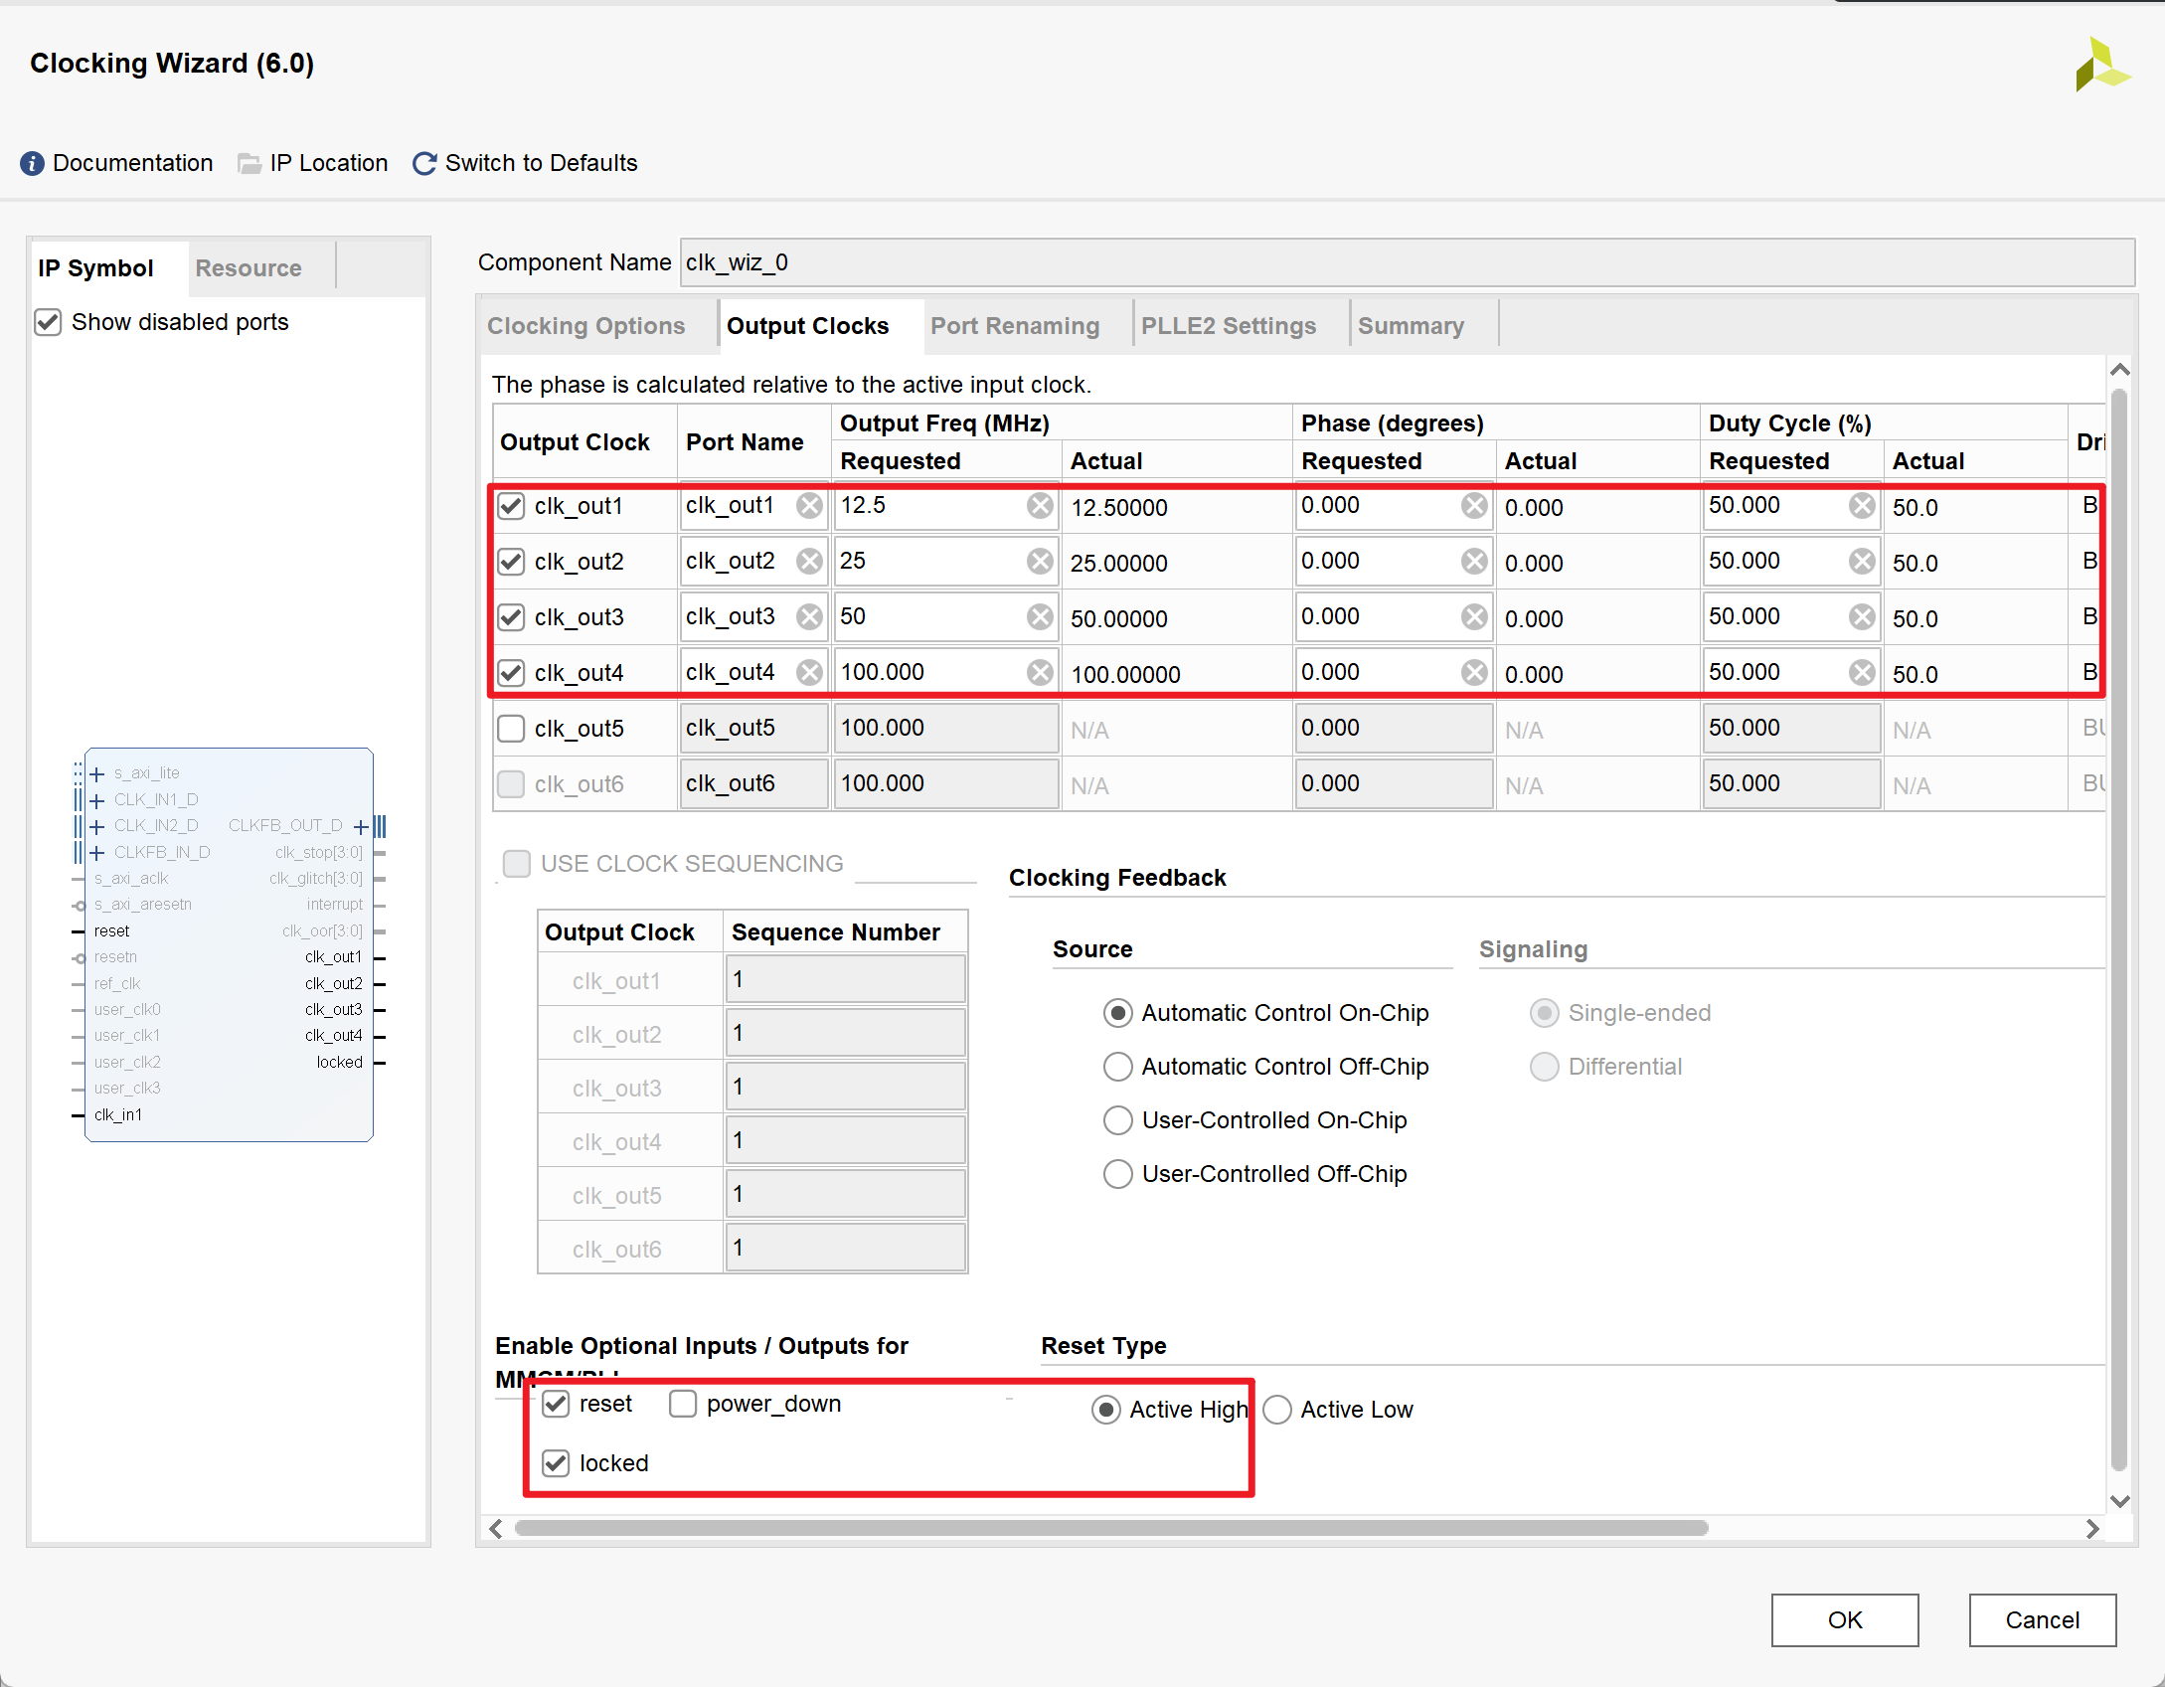Clear the 12.5 requested frequency value

click(1041, 506)
